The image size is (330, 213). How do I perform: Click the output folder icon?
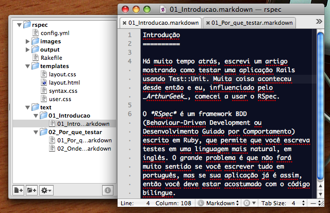pos(36,49)
